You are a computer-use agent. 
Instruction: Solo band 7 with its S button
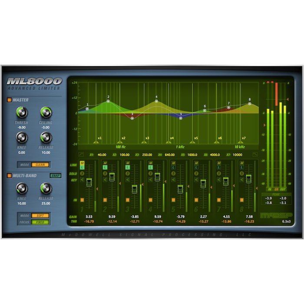pos(219,173)
